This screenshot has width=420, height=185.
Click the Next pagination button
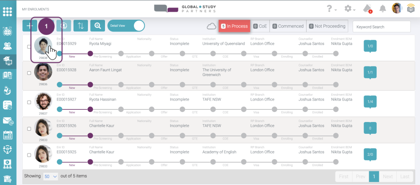pyautogui.click(x=388, y=176)
